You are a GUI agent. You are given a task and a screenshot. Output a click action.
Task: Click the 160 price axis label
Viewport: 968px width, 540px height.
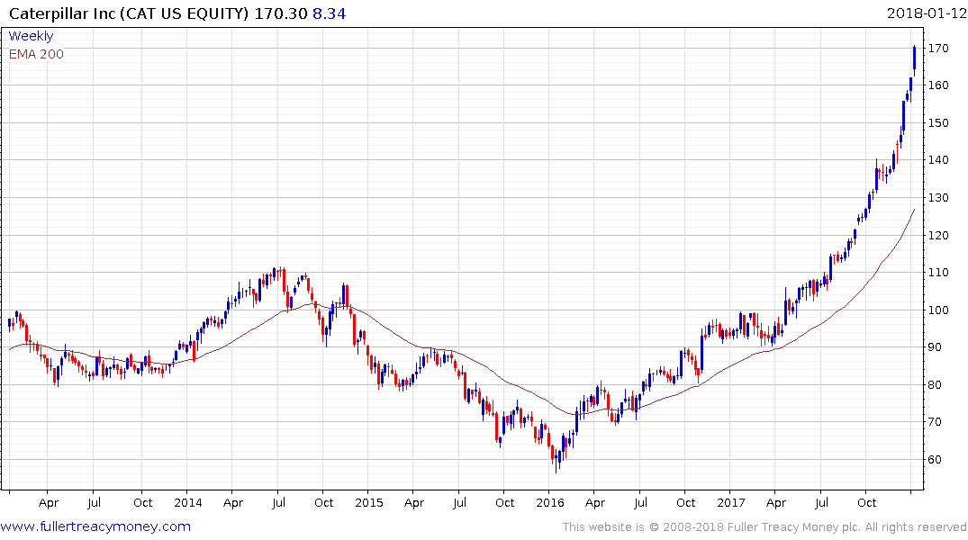(x=938, y=85)
